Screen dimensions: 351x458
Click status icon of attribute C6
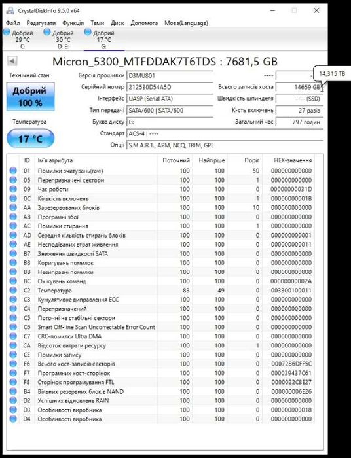coord(13,327)
